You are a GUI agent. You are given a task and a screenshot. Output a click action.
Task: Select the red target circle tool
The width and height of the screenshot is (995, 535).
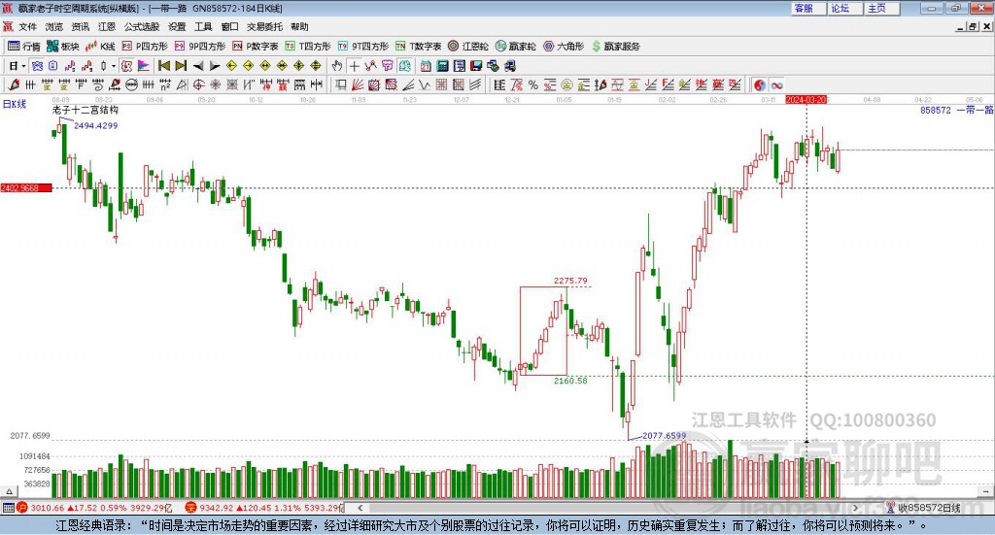click(198, 84)
